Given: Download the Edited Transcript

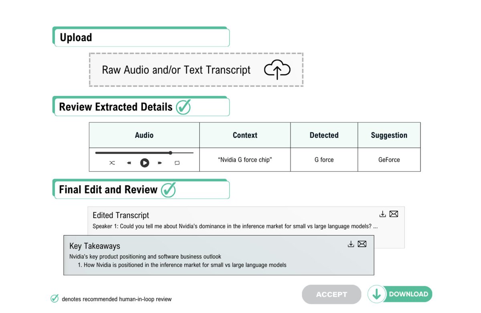Looking at the screenshot, I should [382, 214].
